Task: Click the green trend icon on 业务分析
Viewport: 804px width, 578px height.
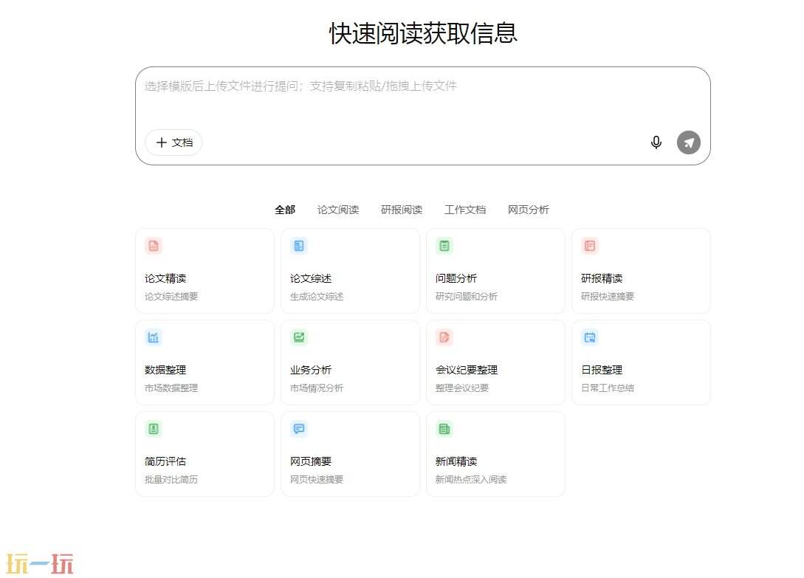Action: click(299, 337)
